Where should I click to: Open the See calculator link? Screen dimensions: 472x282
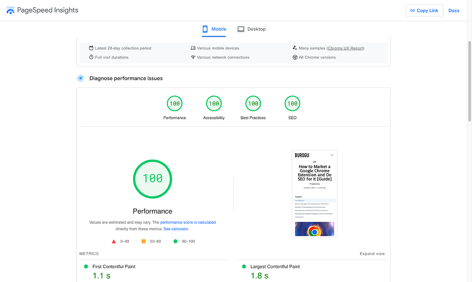176,229
